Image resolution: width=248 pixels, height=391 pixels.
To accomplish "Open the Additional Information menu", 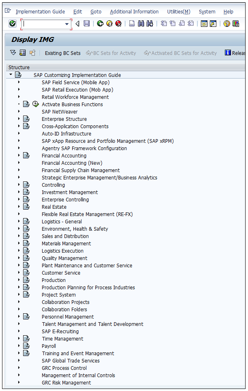I will point(134,12).
